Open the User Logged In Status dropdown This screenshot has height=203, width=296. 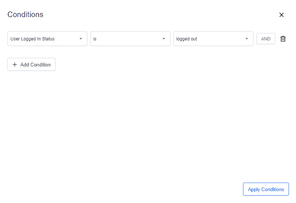pos(47,39)
